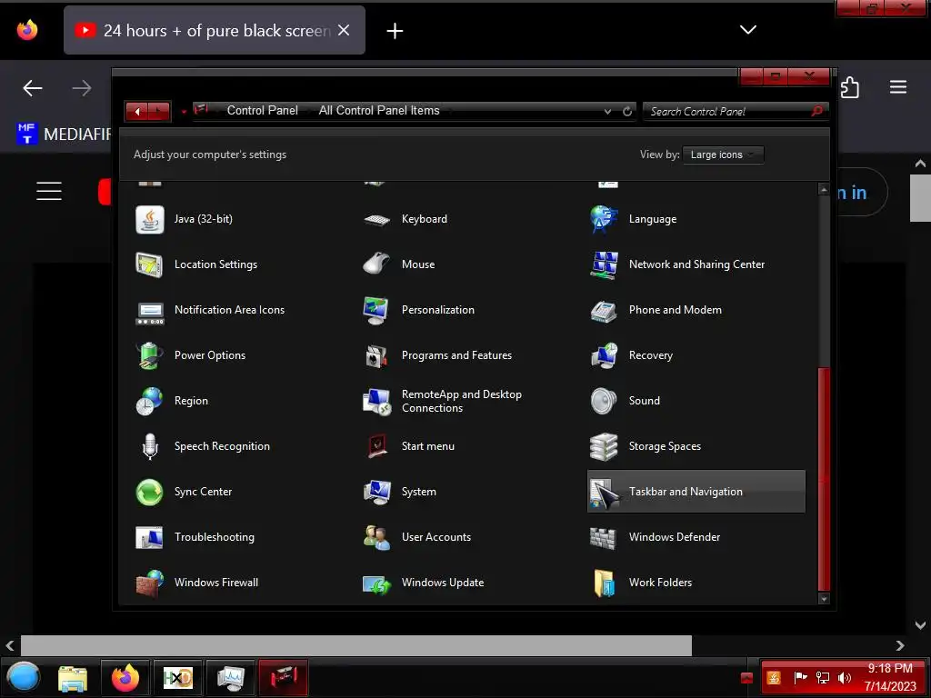931x698 pixels.
Task: Open File Explorer from the taskbar
Action: [73, 678]
